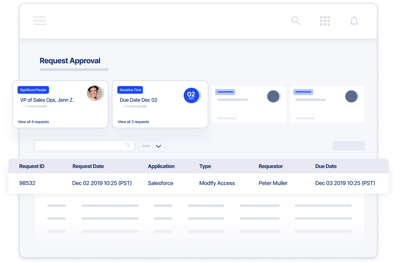Image resolution: width=397 pixels, height=263 pixels.
Task: Click the 02 DEC date badge
Action: pyautogui.click(x=191, y=95)
